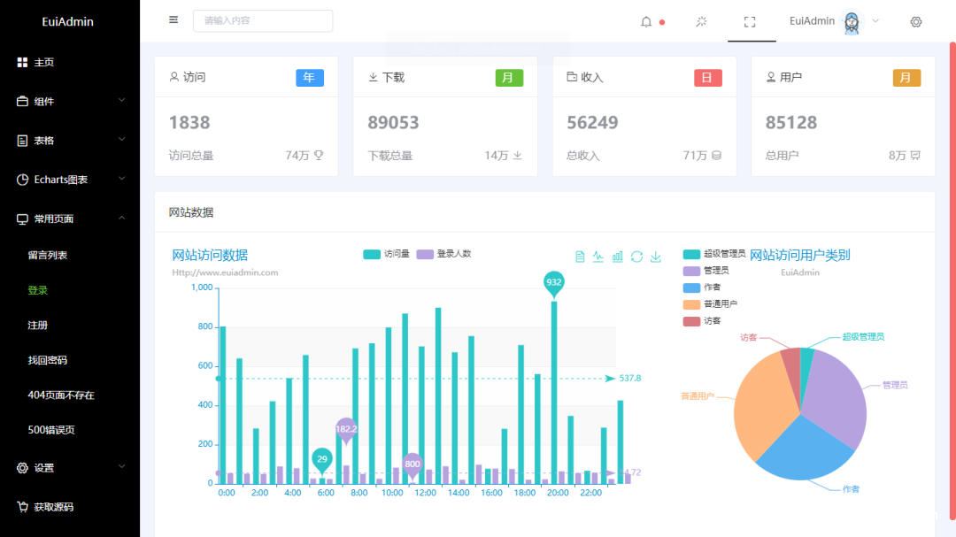Switch chart to bar view icon
Viewport: 956px width, 537px height.
pos(618,257)
